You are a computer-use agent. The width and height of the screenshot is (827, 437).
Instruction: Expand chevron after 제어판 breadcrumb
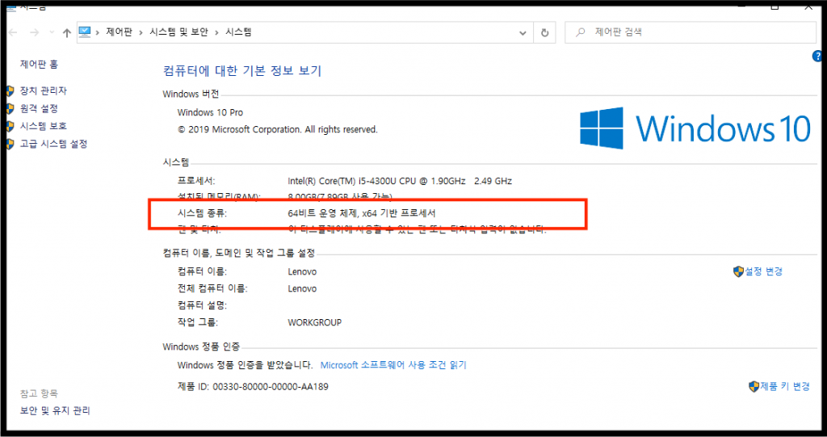[141, 33]
